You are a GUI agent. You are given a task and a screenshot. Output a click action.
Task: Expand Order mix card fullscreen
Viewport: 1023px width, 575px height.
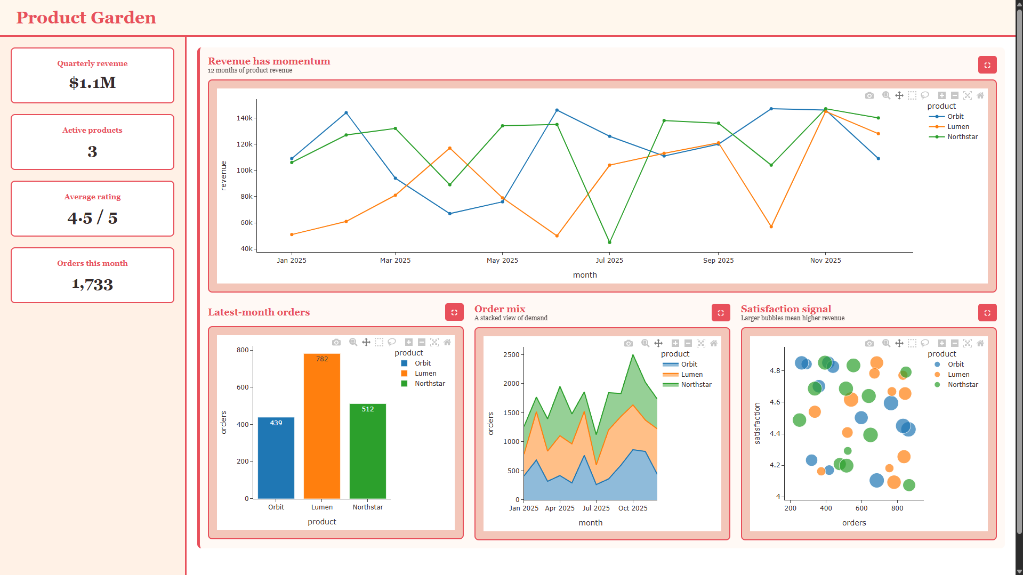coord(721,312)
